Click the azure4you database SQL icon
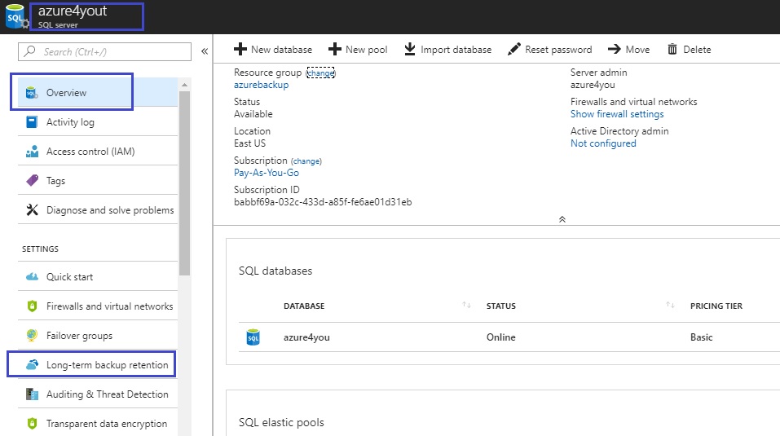Image resolution: width=780 pixels, height=436 pixels. 253,337
